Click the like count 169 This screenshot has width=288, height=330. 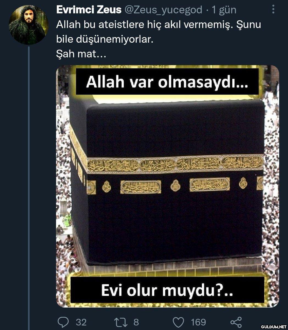pyautogui.click(x=198, y=322)
